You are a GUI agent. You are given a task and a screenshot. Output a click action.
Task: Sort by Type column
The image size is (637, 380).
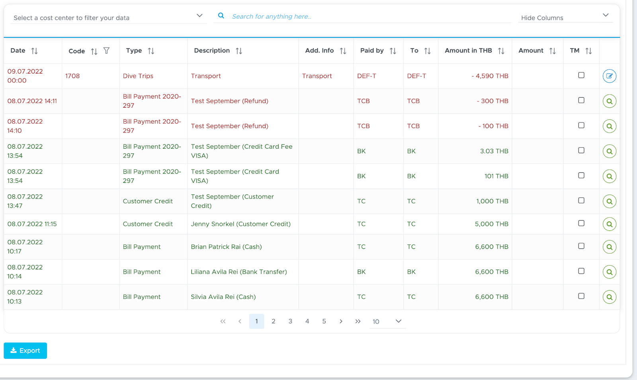point(151,51)
